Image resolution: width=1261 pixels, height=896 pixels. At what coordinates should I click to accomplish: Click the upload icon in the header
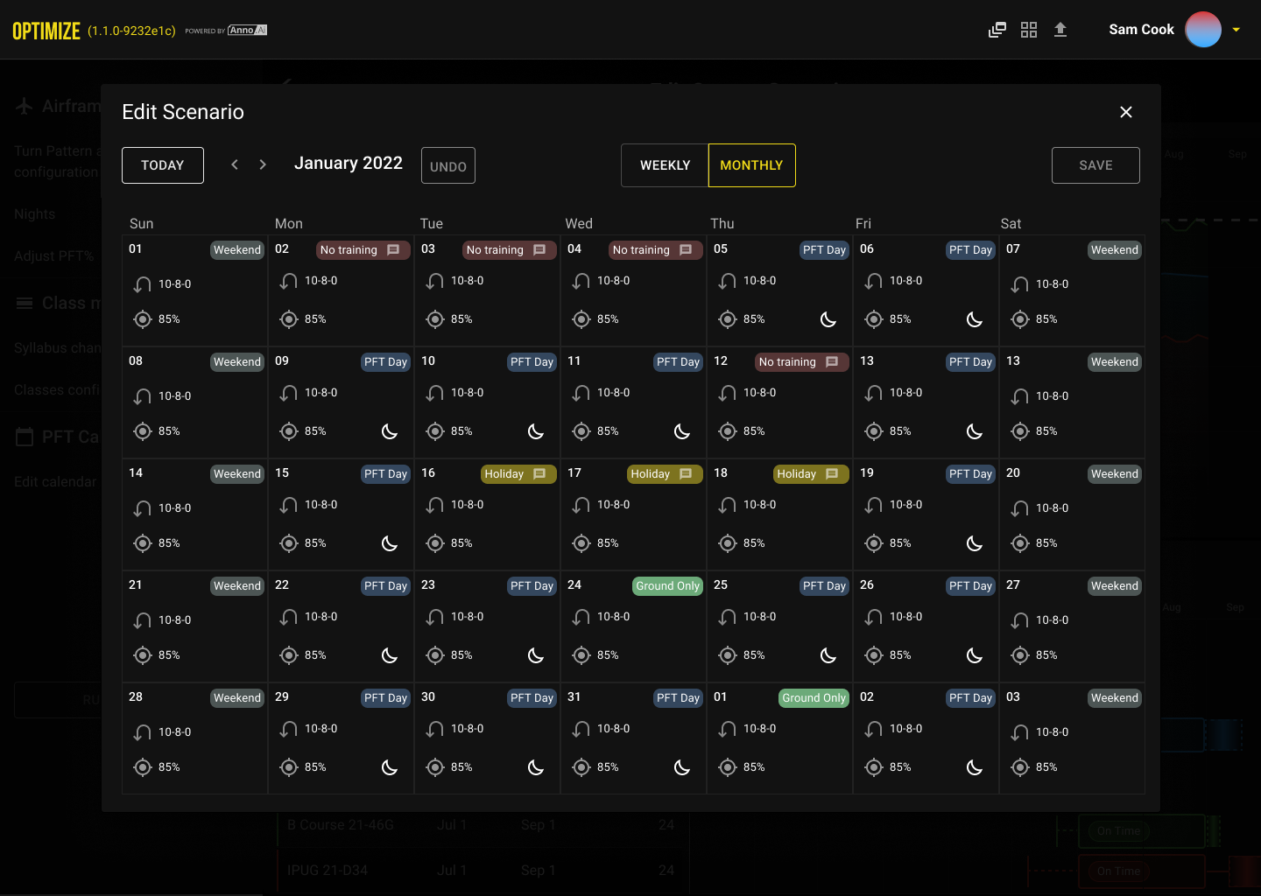pyautogui.click(x=1060, y=30)
